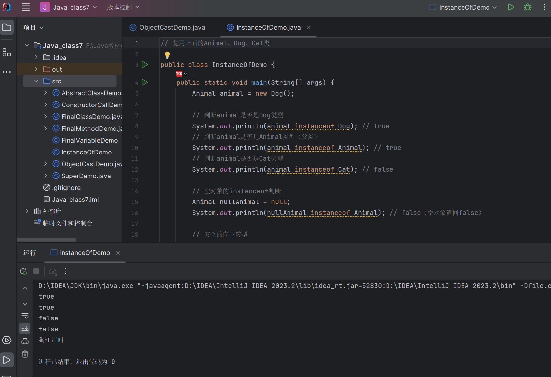Viewport: 551px width, 377px height.
Task: Open the Structure tool window icon
Action: point(7,53)
